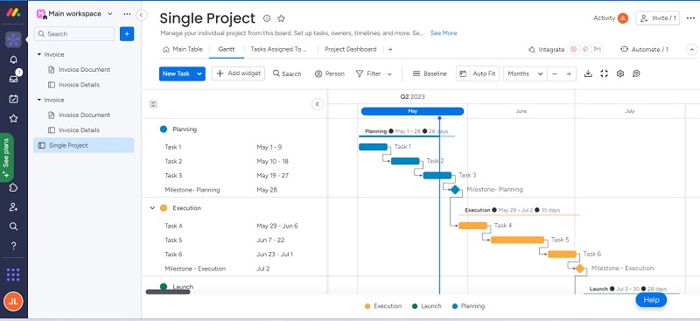This screenshot has height=321, width=700.
Task: Switch to the Gantt tab
Action: coord(227,49)
